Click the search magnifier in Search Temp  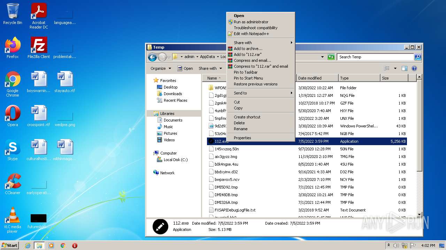(417, 57)
